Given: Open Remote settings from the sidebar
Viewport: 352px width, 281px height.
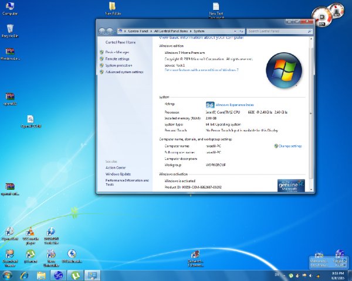Looking at the screenshot, I should coord(117,59).
